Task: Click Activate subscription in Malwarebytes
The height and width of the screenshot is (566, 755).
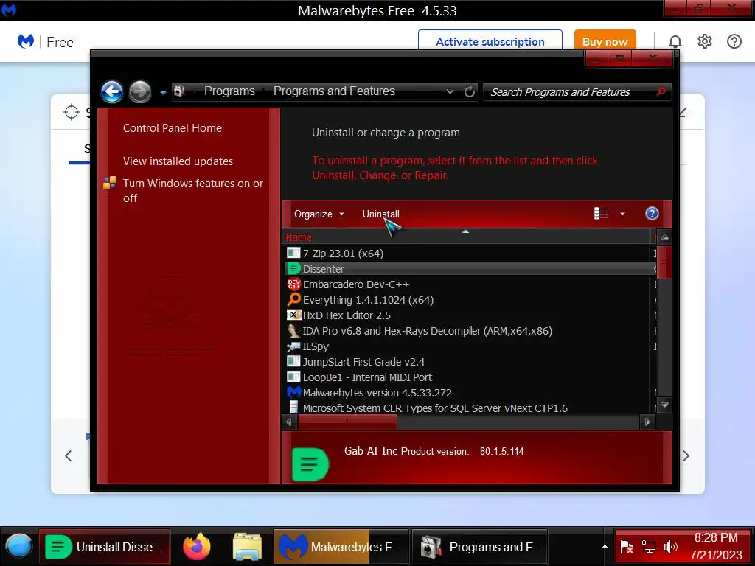Action: (x=490, y=41)
